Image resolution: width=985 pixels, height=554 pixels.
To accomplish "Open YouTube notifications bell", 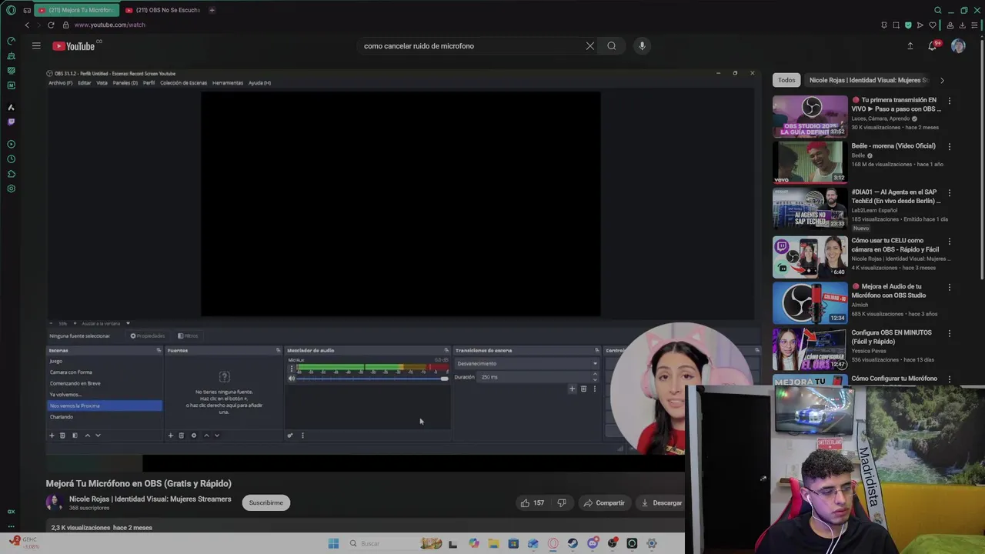I will pos(933,46).
